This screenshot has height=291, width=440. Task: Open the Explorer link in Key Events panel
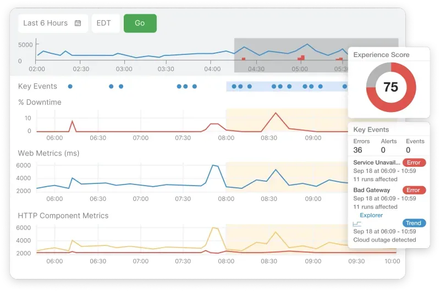[x=371, y=215]
